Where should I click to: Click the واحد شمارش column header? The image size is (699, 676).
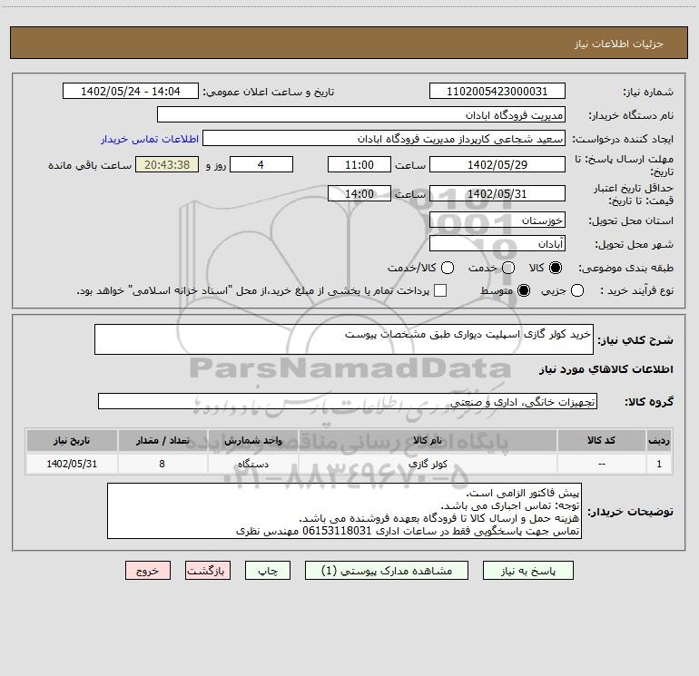point(252,440)
